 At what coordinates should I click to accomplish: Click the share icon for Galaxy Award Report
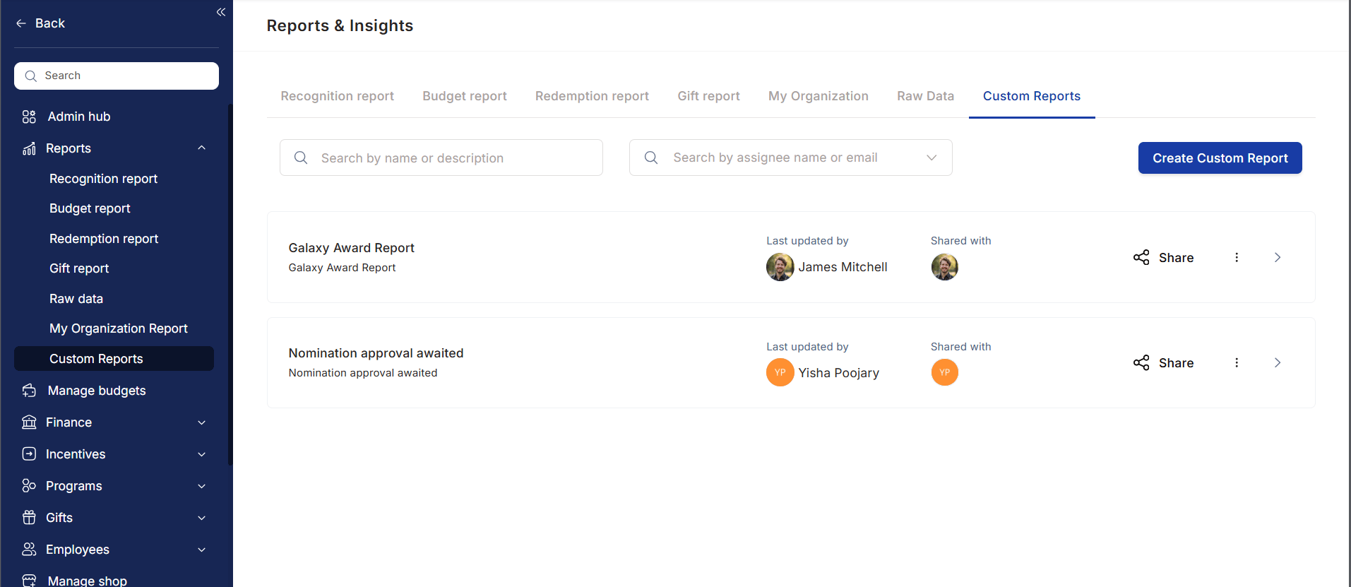(1141, 258)
